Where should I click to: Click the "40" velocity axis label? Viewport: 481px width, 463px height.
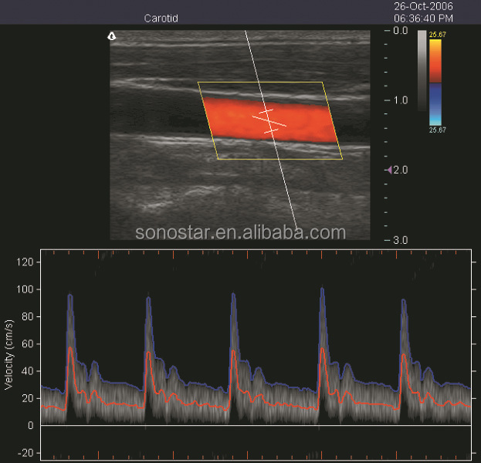[28, 371]
